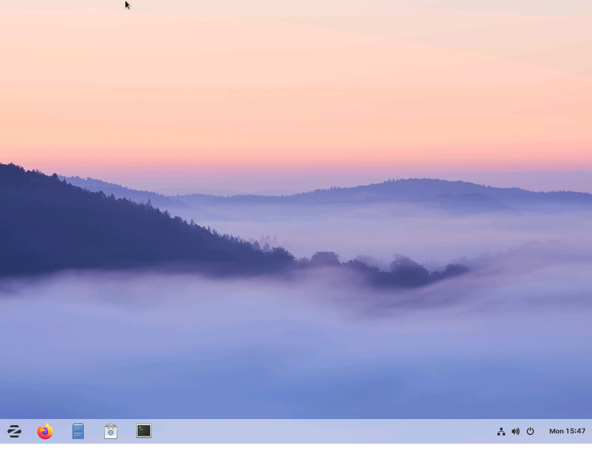592x455 pixels.
Task: Click empty space on the taskbar panel
Action: pyautogui.click(x=321, y=431)
